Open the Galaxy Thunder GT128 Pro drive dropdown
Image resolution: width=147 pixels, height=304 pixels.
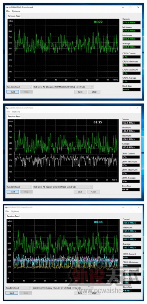pos(62,288)
